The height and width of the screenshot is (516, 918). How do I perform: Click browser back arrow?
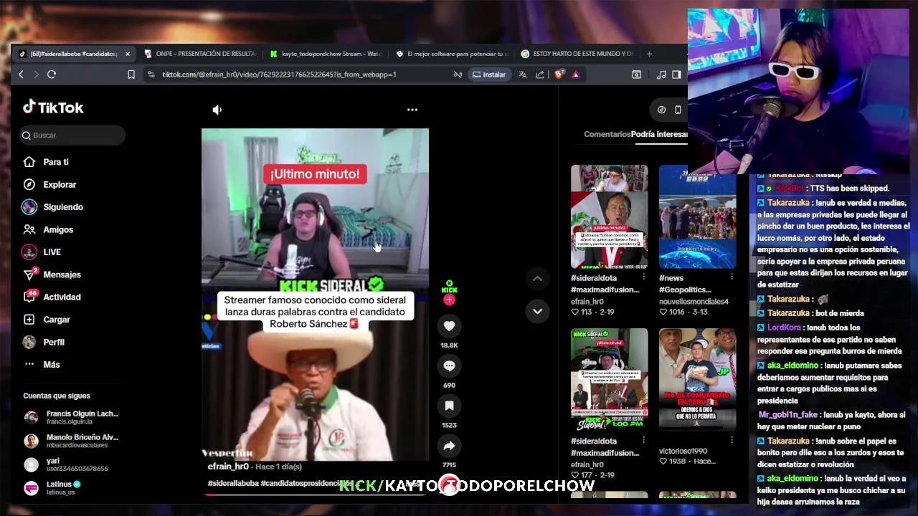(22, 75)
